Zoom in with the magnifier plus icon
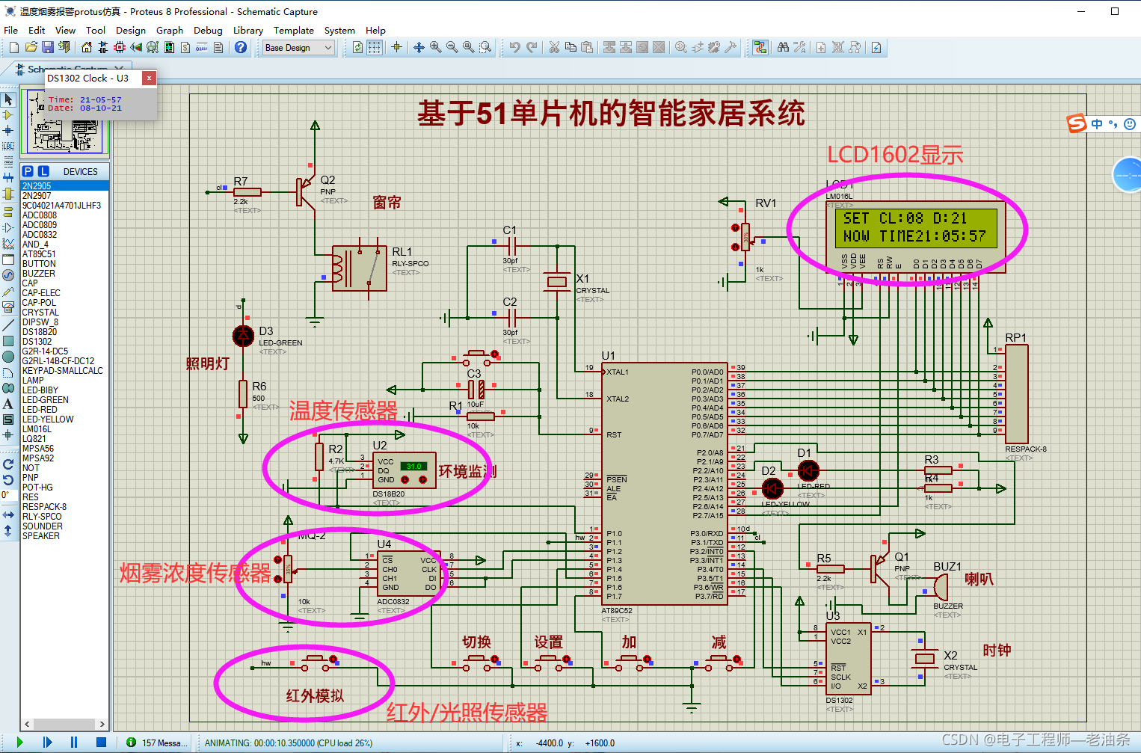 [435, 47]
